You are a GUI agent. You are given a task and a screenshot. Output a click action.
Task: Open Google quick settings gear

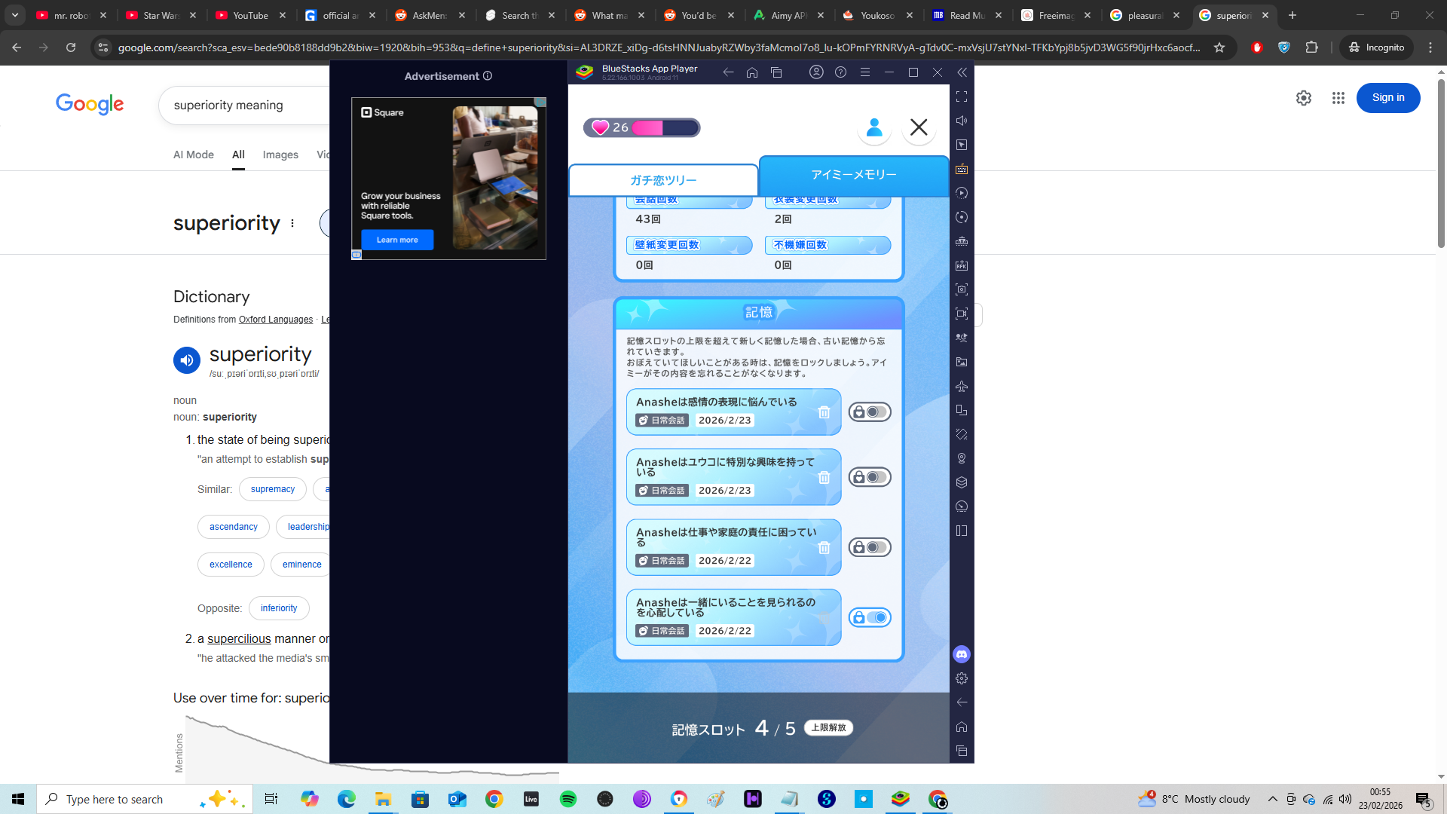(1304, 98)
